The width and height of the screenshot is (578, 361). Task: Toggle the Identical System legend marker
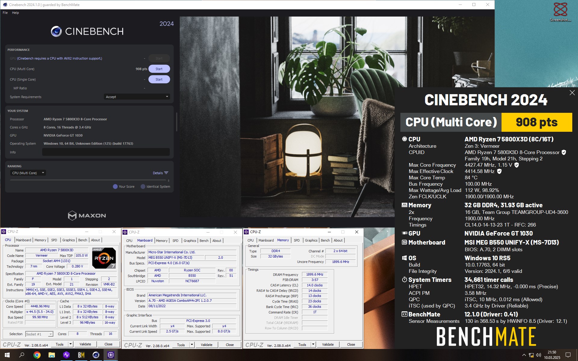click(x=143, y=187)
